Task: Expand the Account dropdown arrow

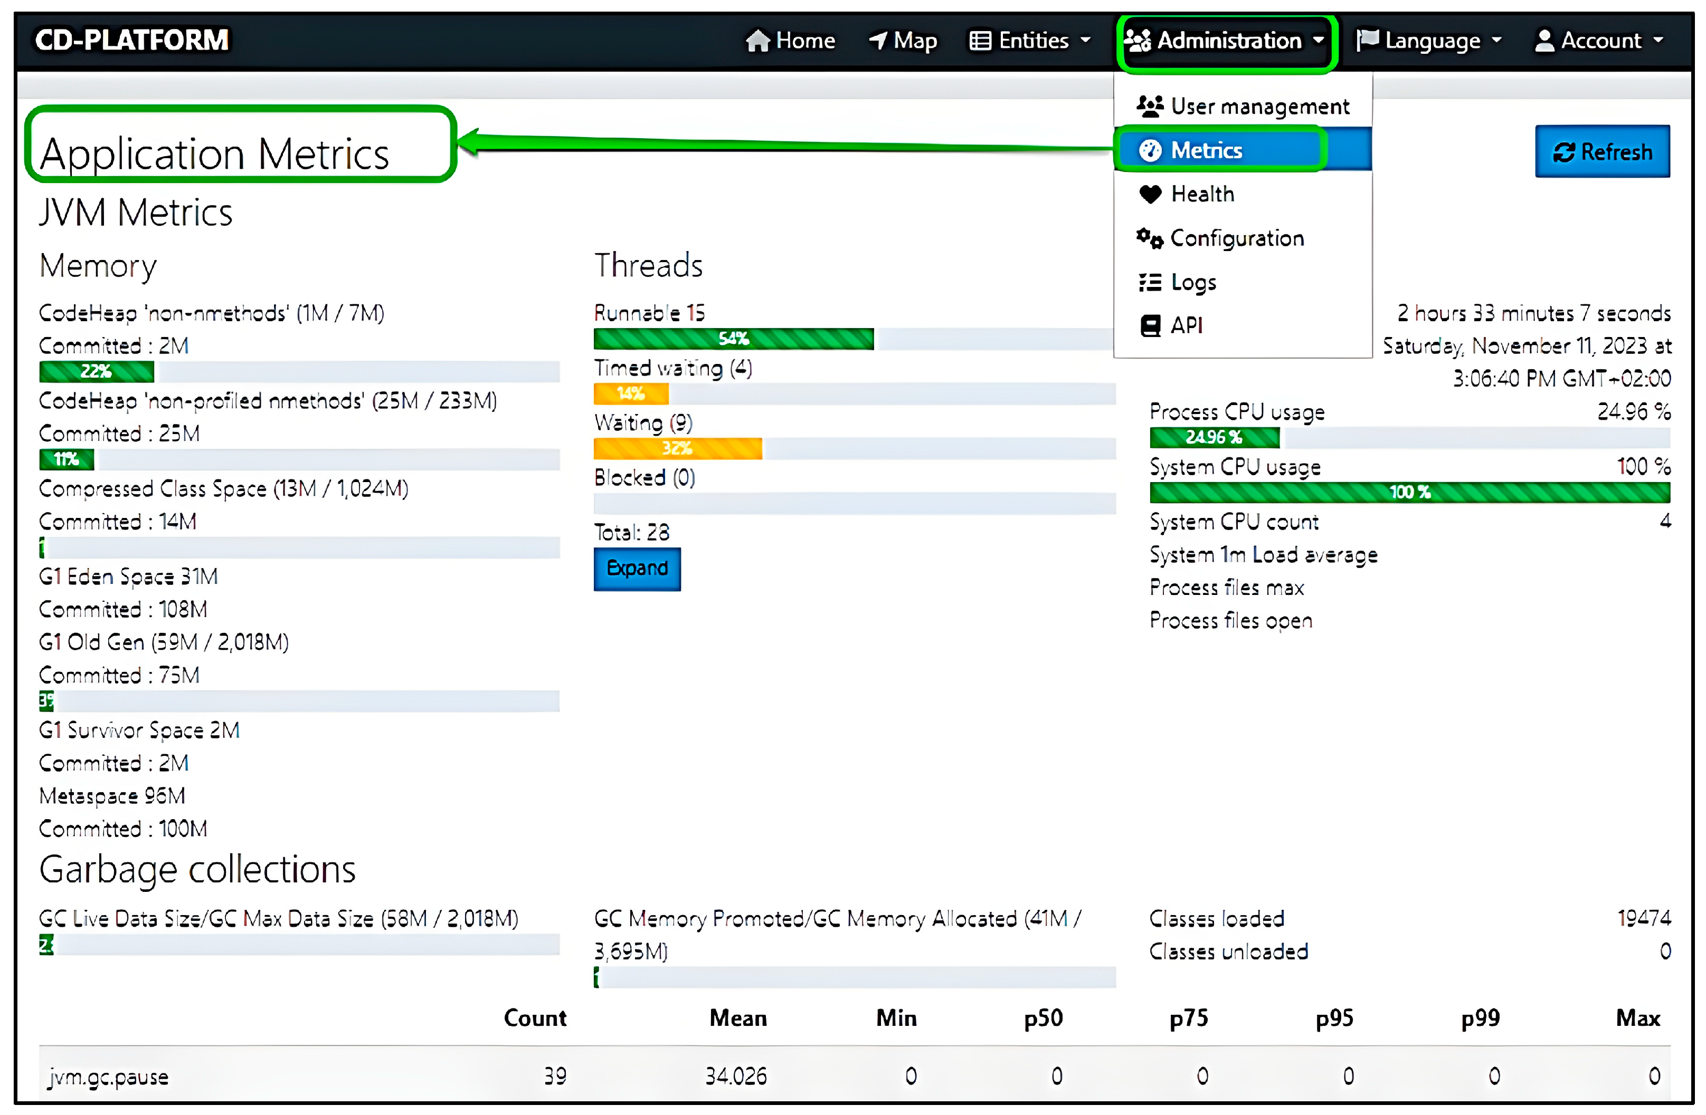Action: pyautogui.click(x=1658, y=41)
